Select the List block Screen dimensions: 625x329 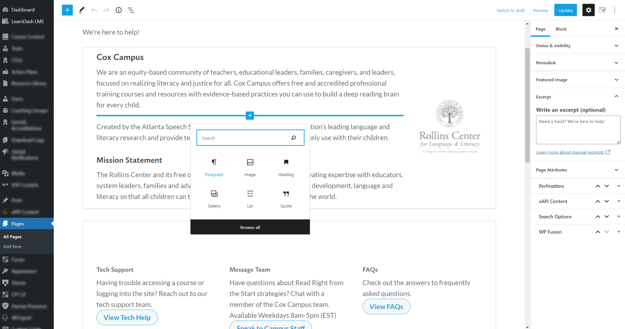pyautogui.click(x=250, y=198)
